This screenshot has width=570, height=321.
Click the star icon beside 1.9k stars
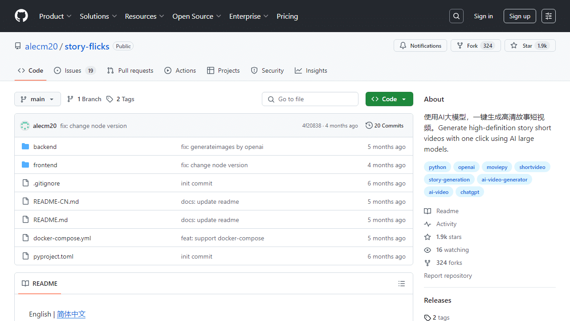(427, 237)
